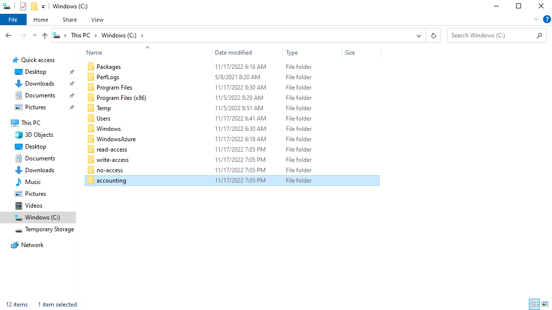Expand the chevron after 'This PC' in address bar

[x=96, y=35]
